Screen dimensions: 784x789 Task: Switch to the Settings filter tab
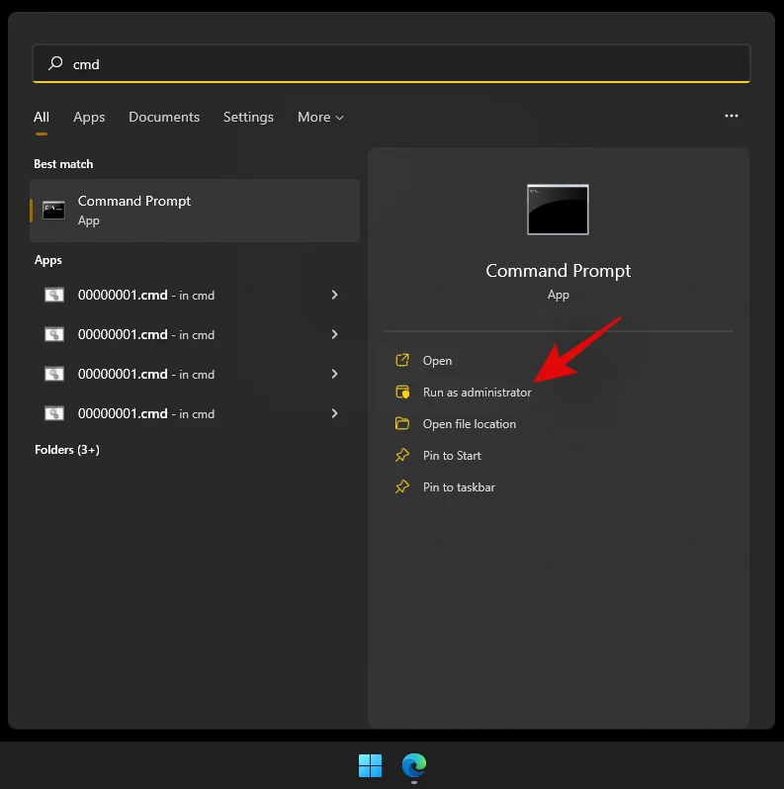(x=248, y=118)
